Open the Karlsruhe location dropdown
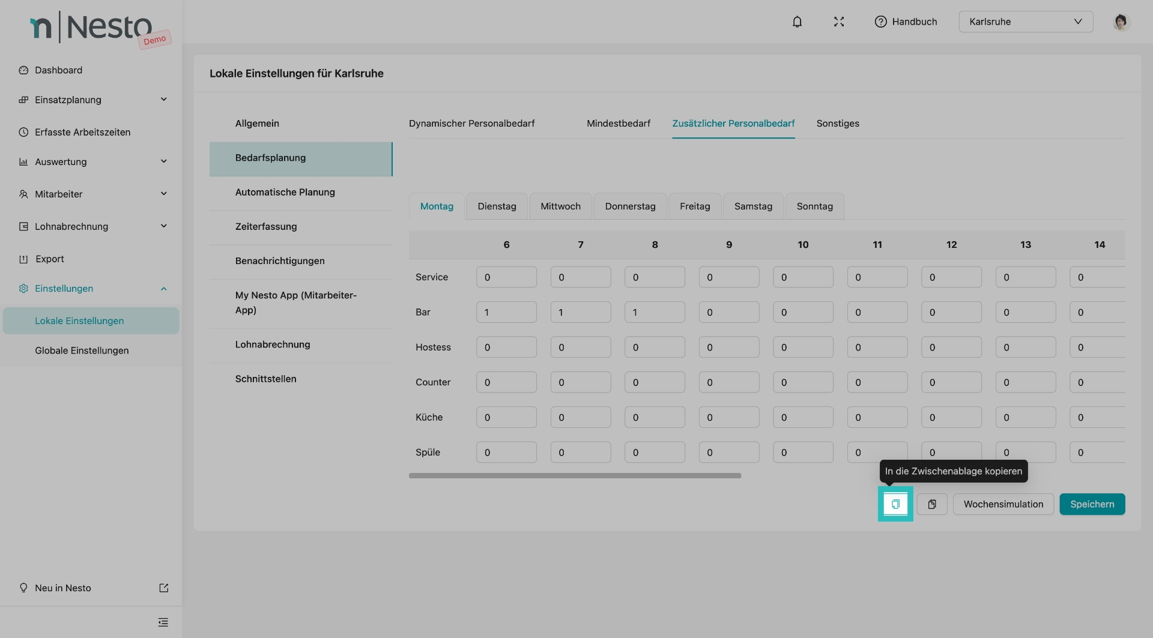 coord(1025,22)
